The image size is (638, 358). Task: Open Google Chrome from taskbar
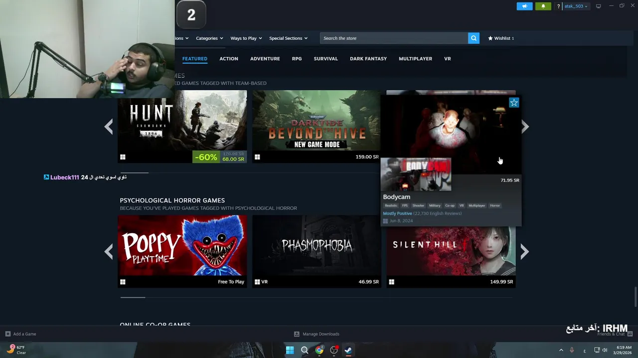coord(319,350)
